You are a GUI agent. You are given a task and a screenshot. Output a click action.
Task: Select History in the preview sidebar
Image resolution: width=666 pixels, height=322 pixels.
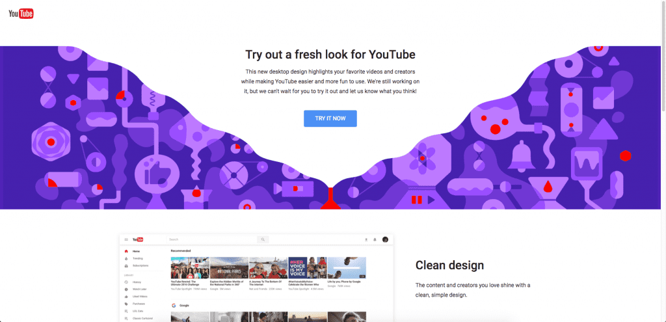pyautogui.click(x=137, y=282)
